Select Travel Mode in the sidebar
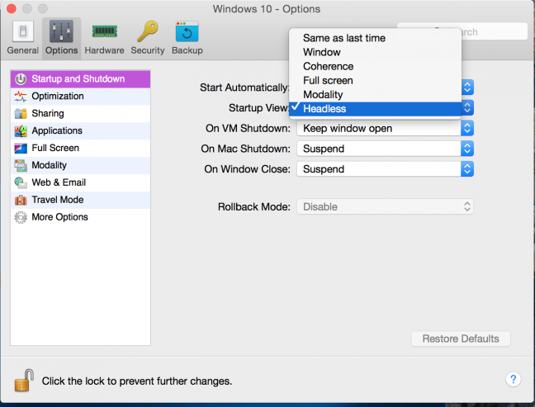Viewport: 535px width, 407px height. [x=81, y=200]
